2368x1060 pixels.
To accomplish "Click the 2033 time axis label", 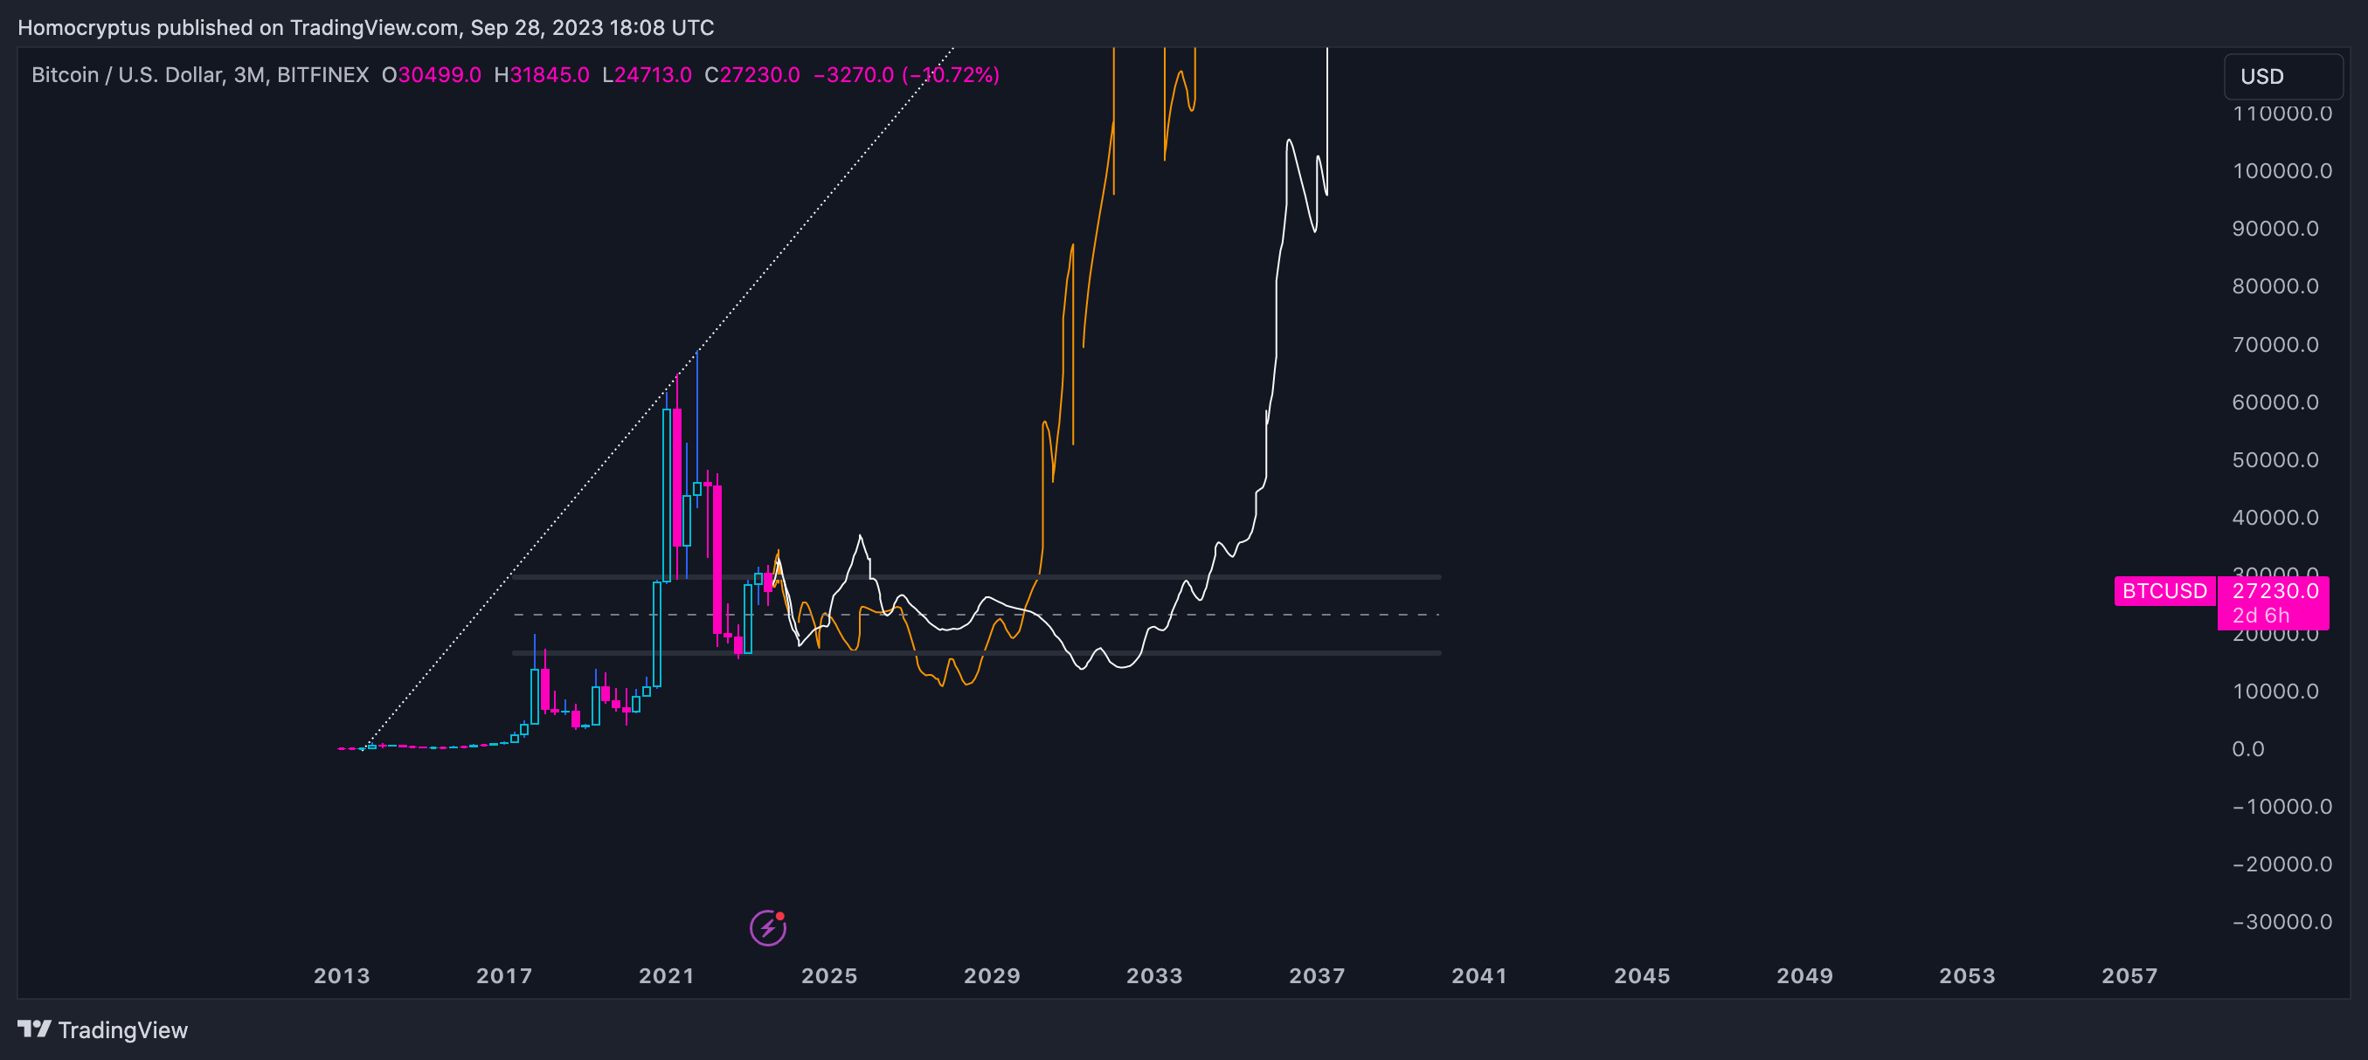I will [x=1154, y=975].
